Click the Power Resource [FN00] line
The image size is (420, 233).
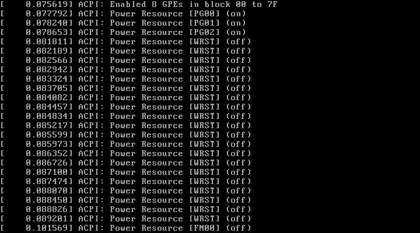pyautogui.click(x=126, y=228)
